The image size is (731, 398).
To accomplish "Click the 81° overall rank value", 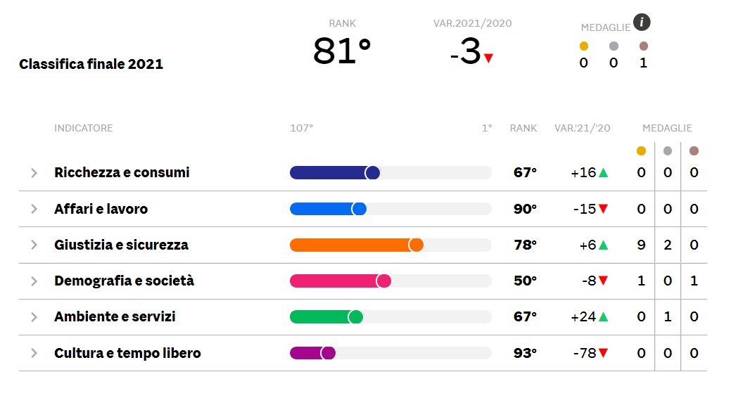I will click(x=342, y=51).
